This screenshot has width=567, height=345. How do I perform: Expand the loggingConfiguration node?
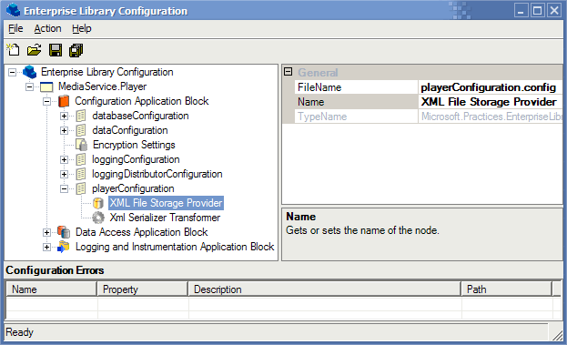click(64, 160)
